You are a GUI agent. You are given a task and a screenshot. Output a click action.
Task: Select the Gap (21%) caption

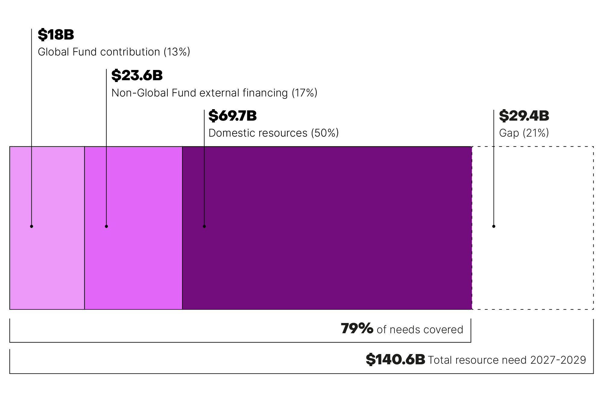coord(524,133)
